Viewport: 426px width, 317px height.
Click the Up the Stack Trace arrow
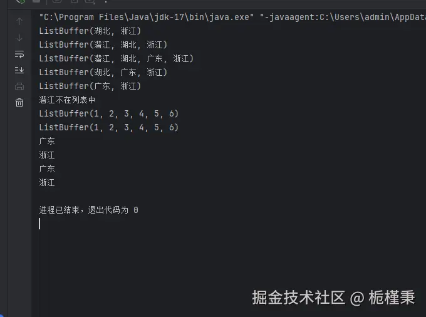coord(19,21)
